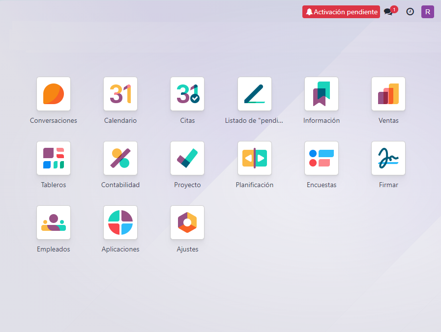441x332 pixels.
Task: Launch the Calendario app icon
Action: [120, 94]
